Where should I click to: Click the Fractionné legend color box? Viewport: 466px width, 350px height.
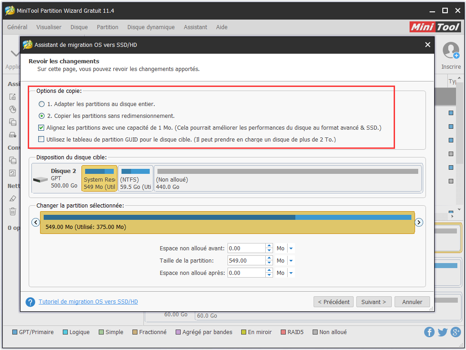click(x=135, y=332)
